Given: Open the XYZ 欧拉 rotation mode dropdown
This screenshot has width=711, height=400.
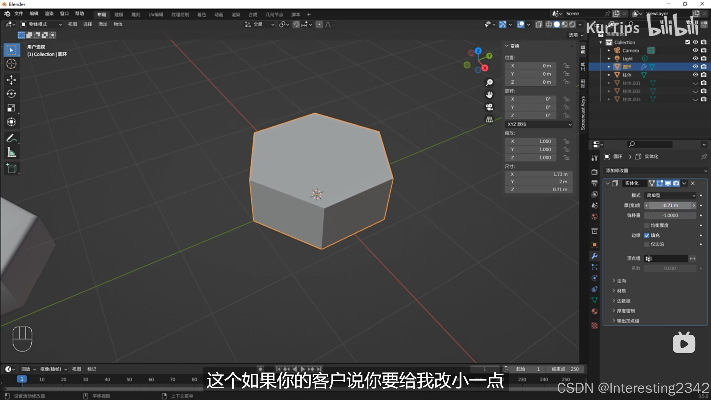Looking at the screenshot, I should point(538,124).
